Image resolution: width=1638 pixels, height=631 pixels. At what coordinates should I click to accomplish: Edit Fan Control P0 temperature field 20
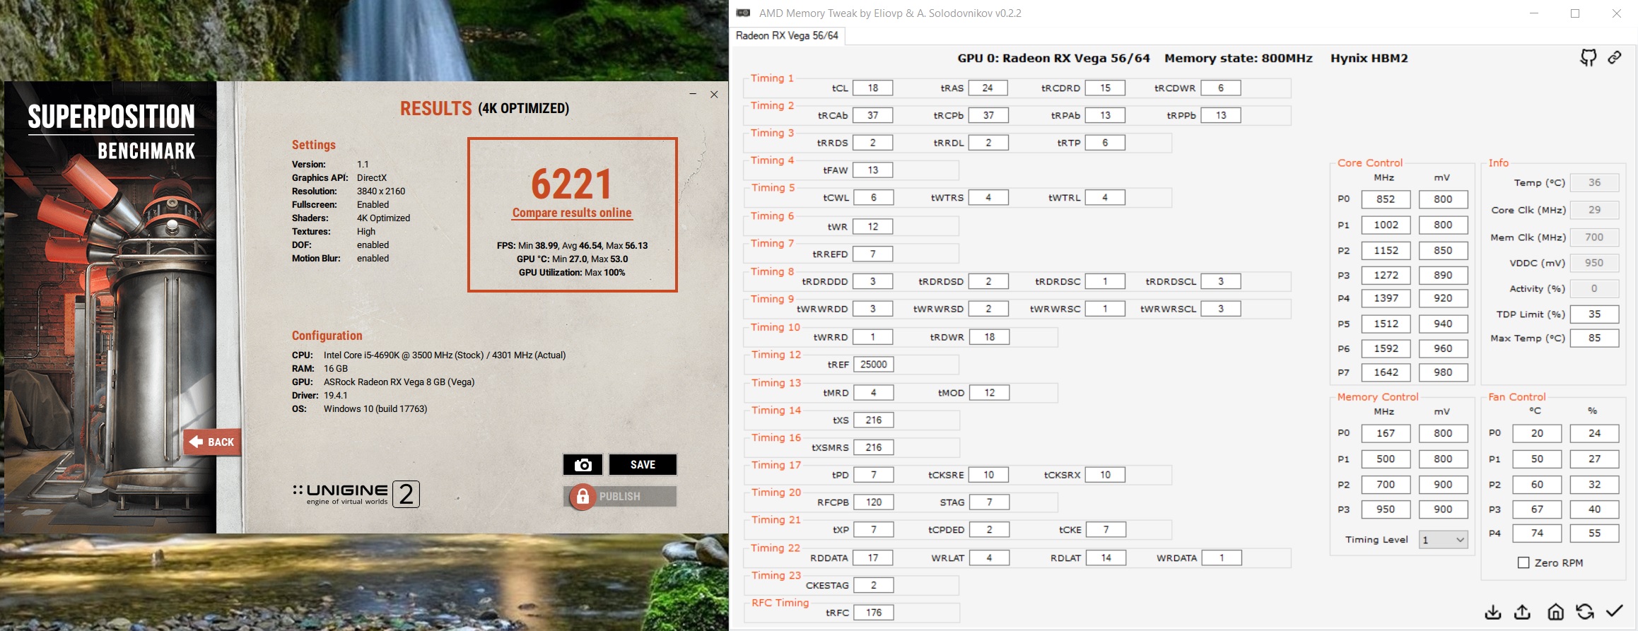click(1537, 433)
